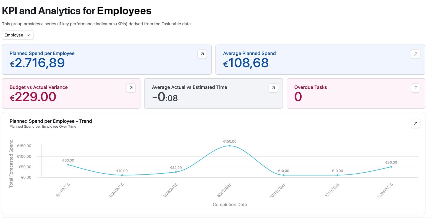Select the €50,00 data point

pos(391,167)
